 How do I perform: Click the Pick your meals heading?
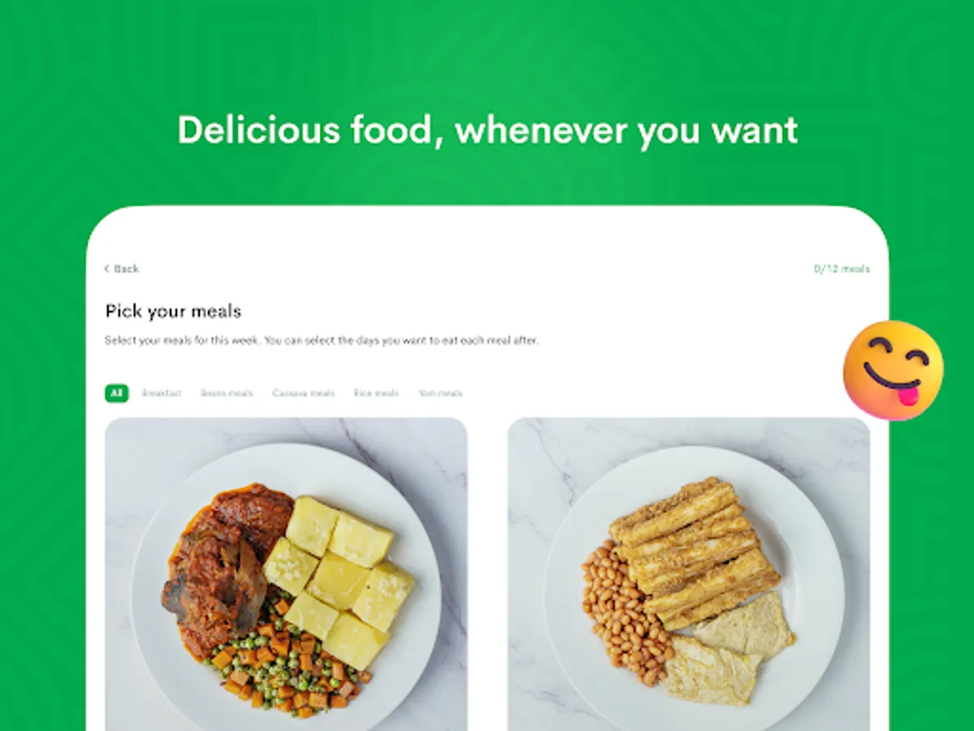pyautogui.click(x=174, y=311)
